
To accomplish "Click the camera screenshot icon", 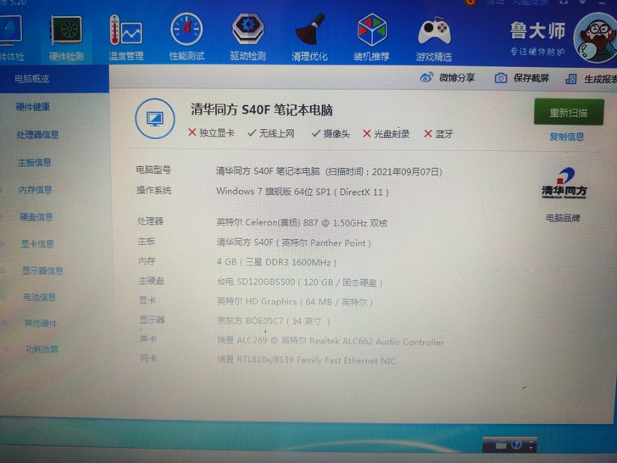I will tap(501, 78).
